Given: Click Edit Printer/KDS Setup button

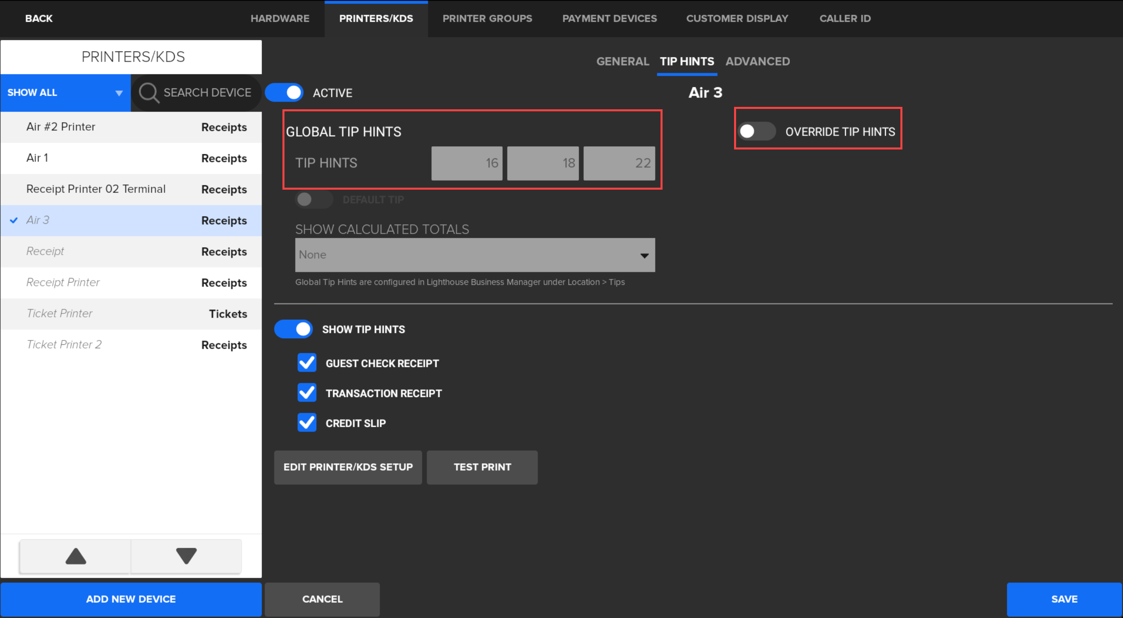Looking at the screenshot, I should point(348,467).
